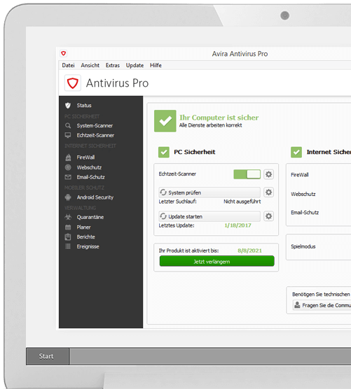Click Internet Sicherheit green check icon
Screen dimensions: 351x389
coord(296,152)
